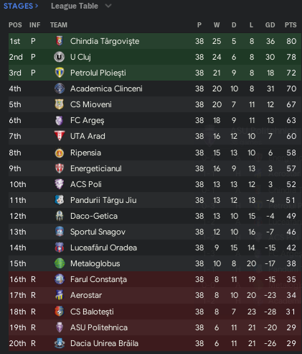Click the U Cluj club badge

tap(59, 57)
